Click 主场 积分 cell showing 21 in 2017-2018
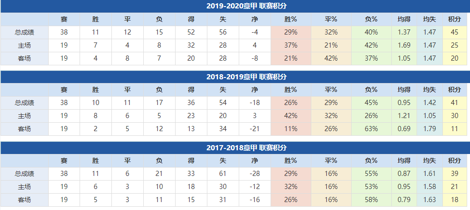The image size is (470, 210). [455, 187]
